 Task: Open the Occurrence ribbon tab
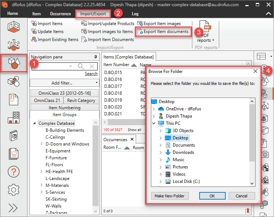tap(61, 14)
